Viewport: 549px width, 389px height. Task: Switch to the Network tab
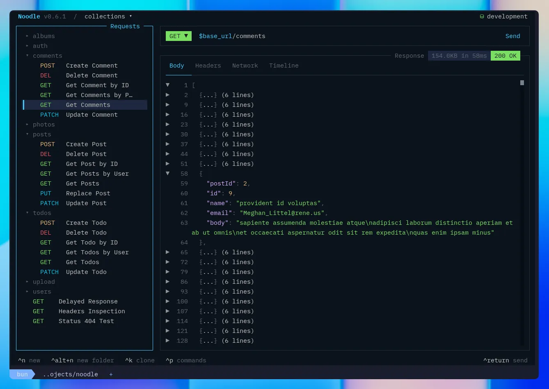click(245, 66)
